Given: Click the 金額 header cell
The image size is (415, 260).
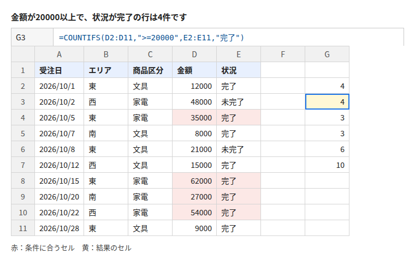Looking at the screenshot, I should click(x=194, y=70).
